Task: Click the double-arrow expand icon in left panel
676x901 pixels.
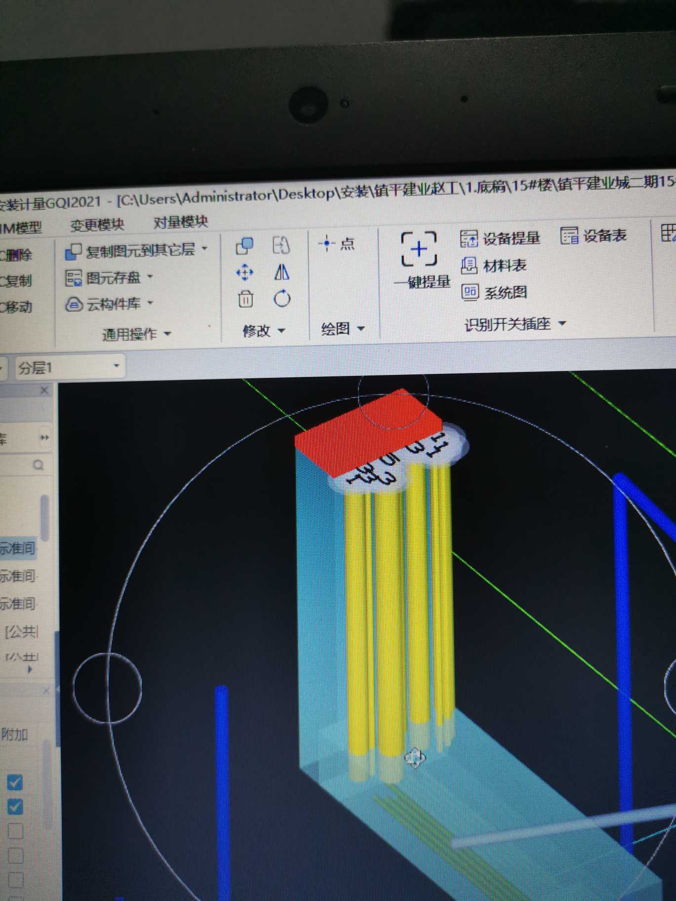Action: point(44,438)
